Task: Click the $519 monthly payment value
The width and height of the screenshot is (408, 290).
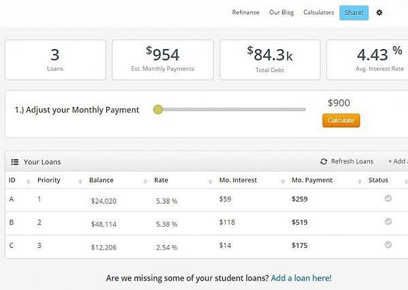Action: coord(299,222)
